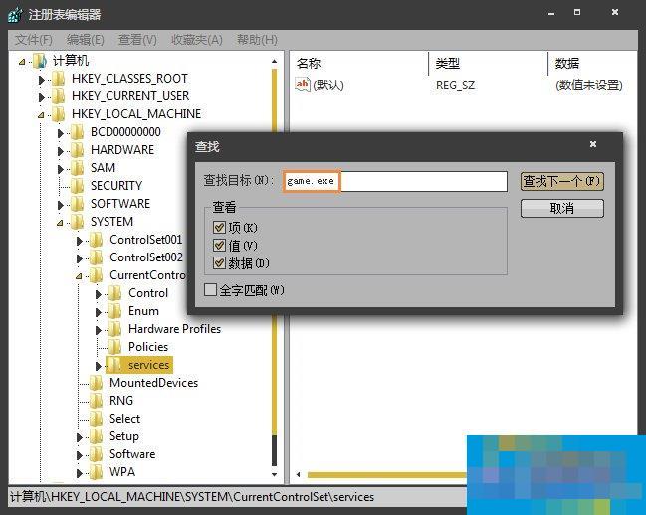This screenshot has height=515, width=646.
Task: Click the Control folder icon
Action: click(x=114, y=293)
